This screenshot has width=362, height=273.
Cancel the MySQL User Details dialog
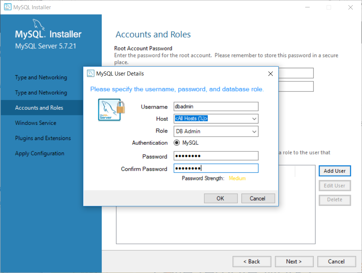(x=258, y=199)
